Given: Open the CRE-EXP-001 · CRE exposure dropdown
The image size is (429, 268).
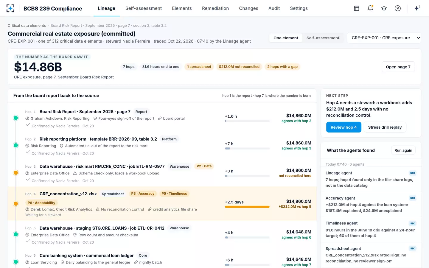Looking at the screenshot, I should (x=384, y=38).
